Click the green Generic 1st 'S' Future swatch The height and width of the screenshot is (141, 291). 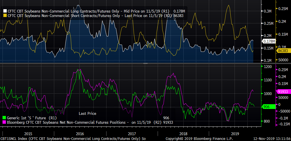(4, 118)
